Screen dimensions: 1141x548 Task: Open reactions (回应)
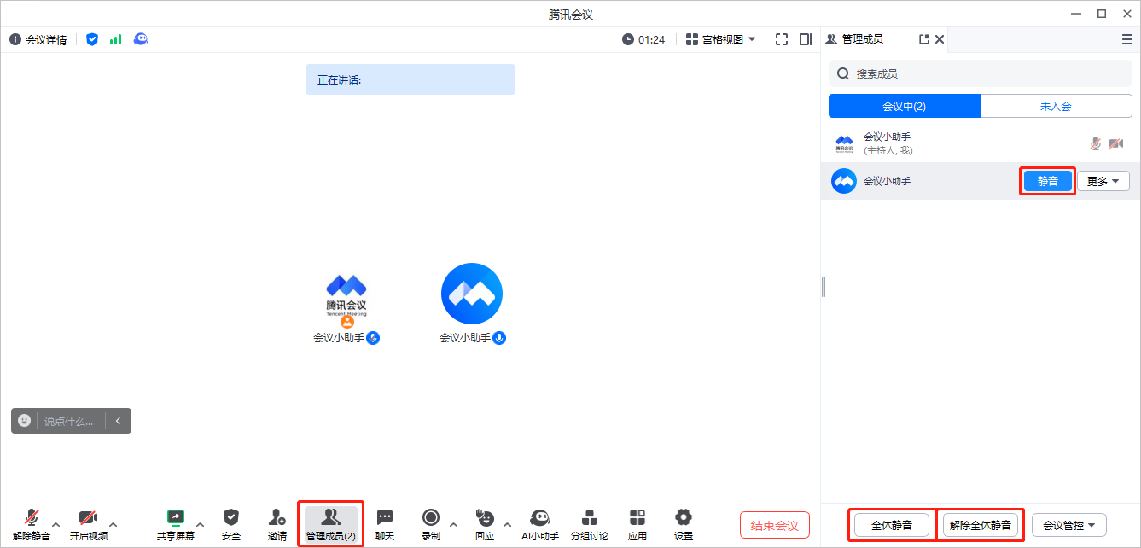click(x=485, y=525)
